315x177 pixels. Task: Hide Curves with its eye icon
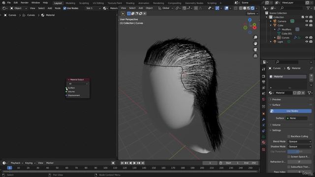pos(307,37)
